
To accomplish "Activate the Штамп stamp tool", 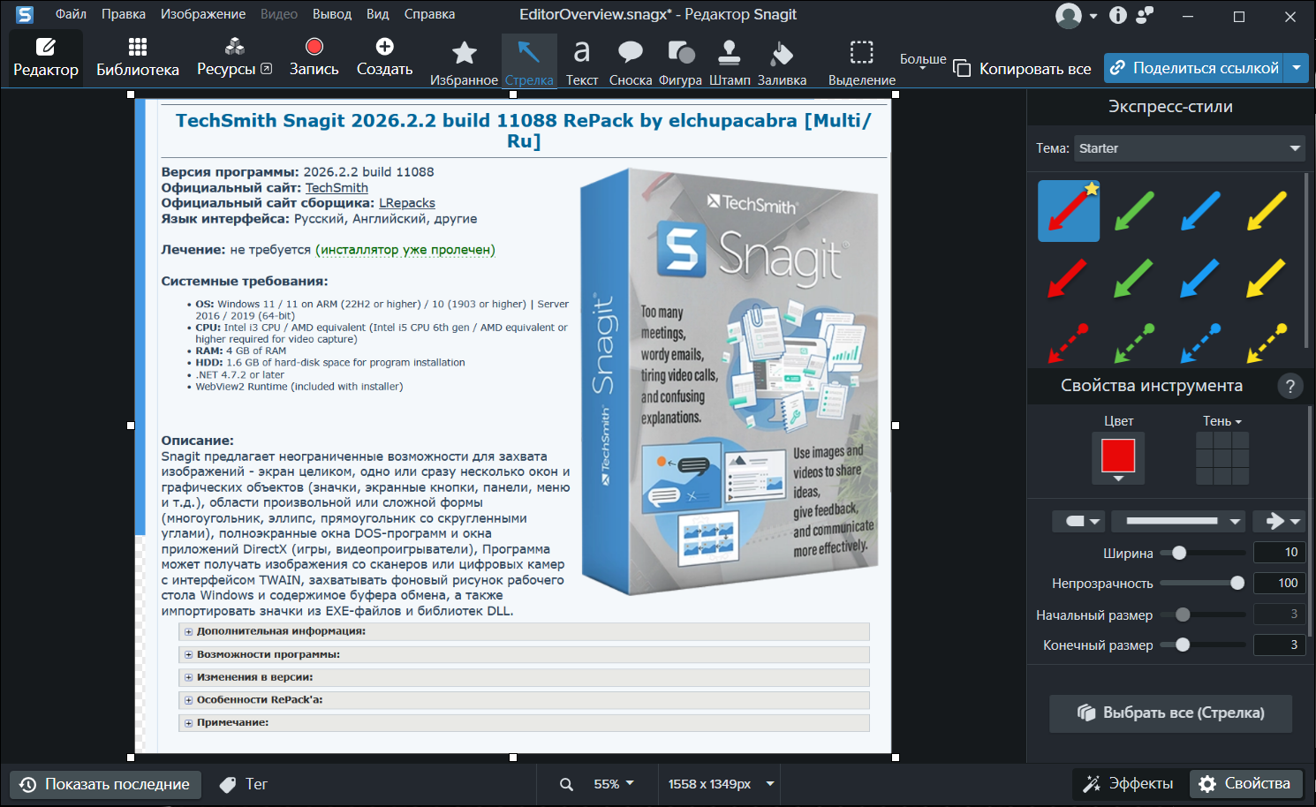I will [730, 62].
